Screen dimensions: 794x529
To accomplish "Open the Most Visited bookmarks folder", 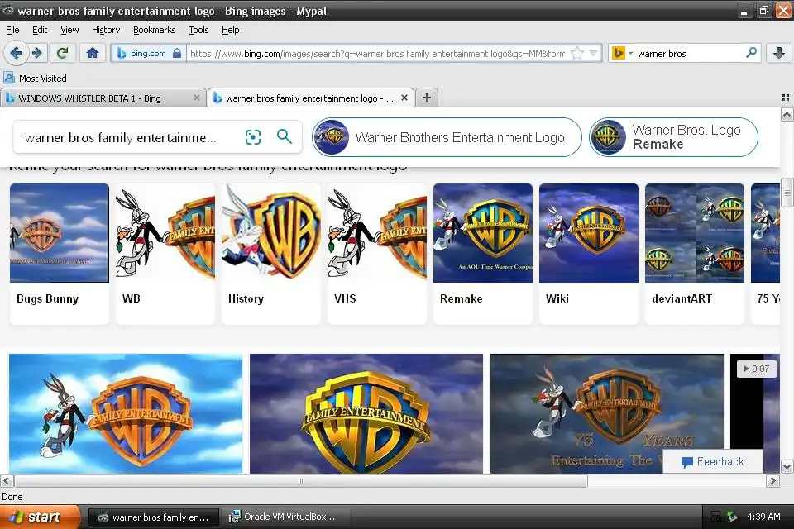I will (x=36, y=78).
